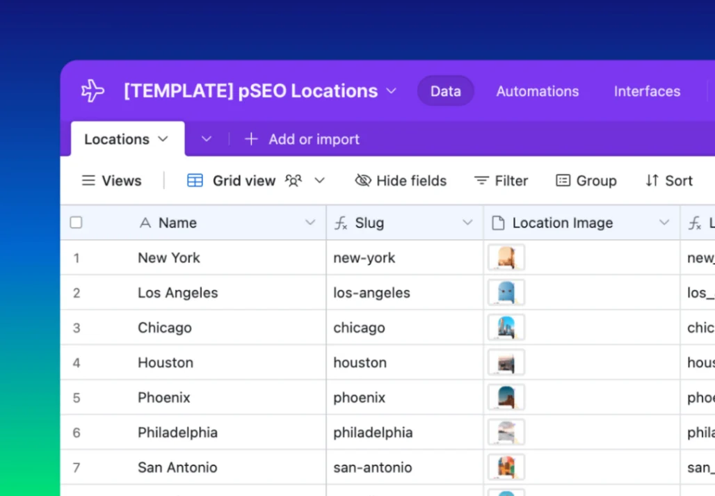Open the New York location image thumbnail
The height and width of the screenshot is (496, 715).
pyautogui.click(x=506, y=257)
